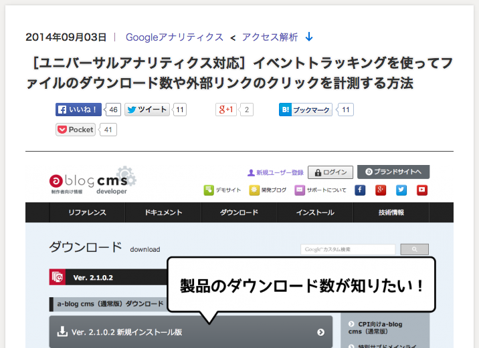Click the blue down arrow icon
The height and width of the screenshot is (348, 479).
tap(309, 37)
